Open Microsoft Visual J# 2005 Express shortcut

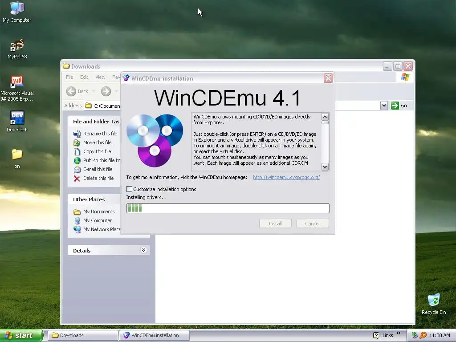coord(17,88)
